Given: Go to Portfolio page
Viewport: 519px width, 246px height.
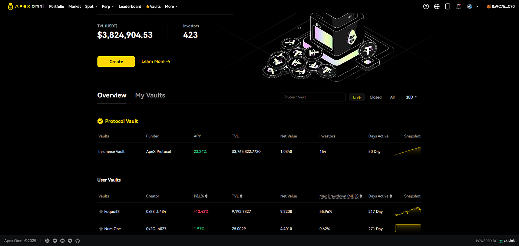Looking at the screenshot, I should 56,6.
